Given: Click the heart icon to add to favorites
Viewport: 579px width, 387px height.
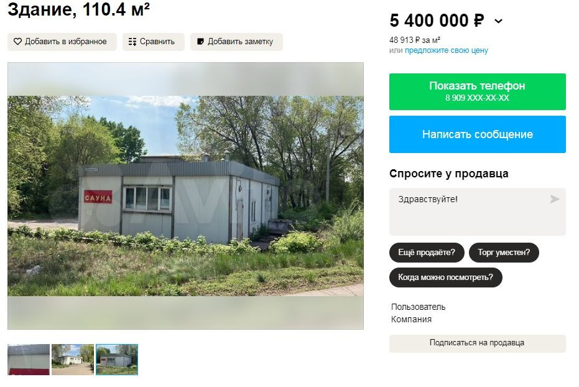Looking at the screenshot, I should pos(17,41).
